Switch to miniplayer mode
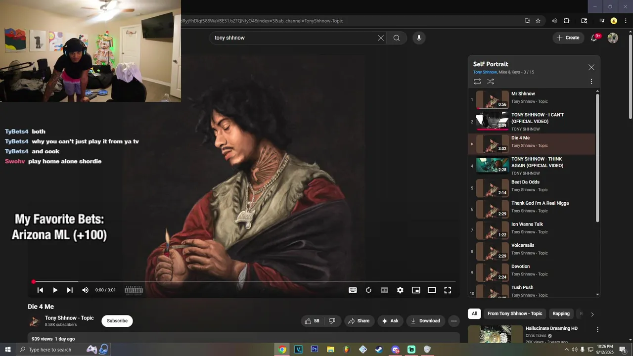This screenshot has height=356, width=633. click(x=416, y=290)
